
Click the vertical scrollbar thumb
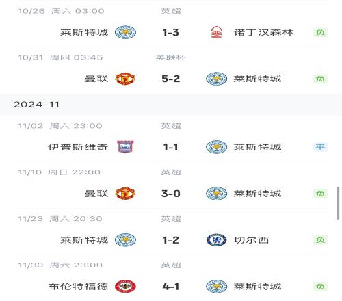[338, 203]
